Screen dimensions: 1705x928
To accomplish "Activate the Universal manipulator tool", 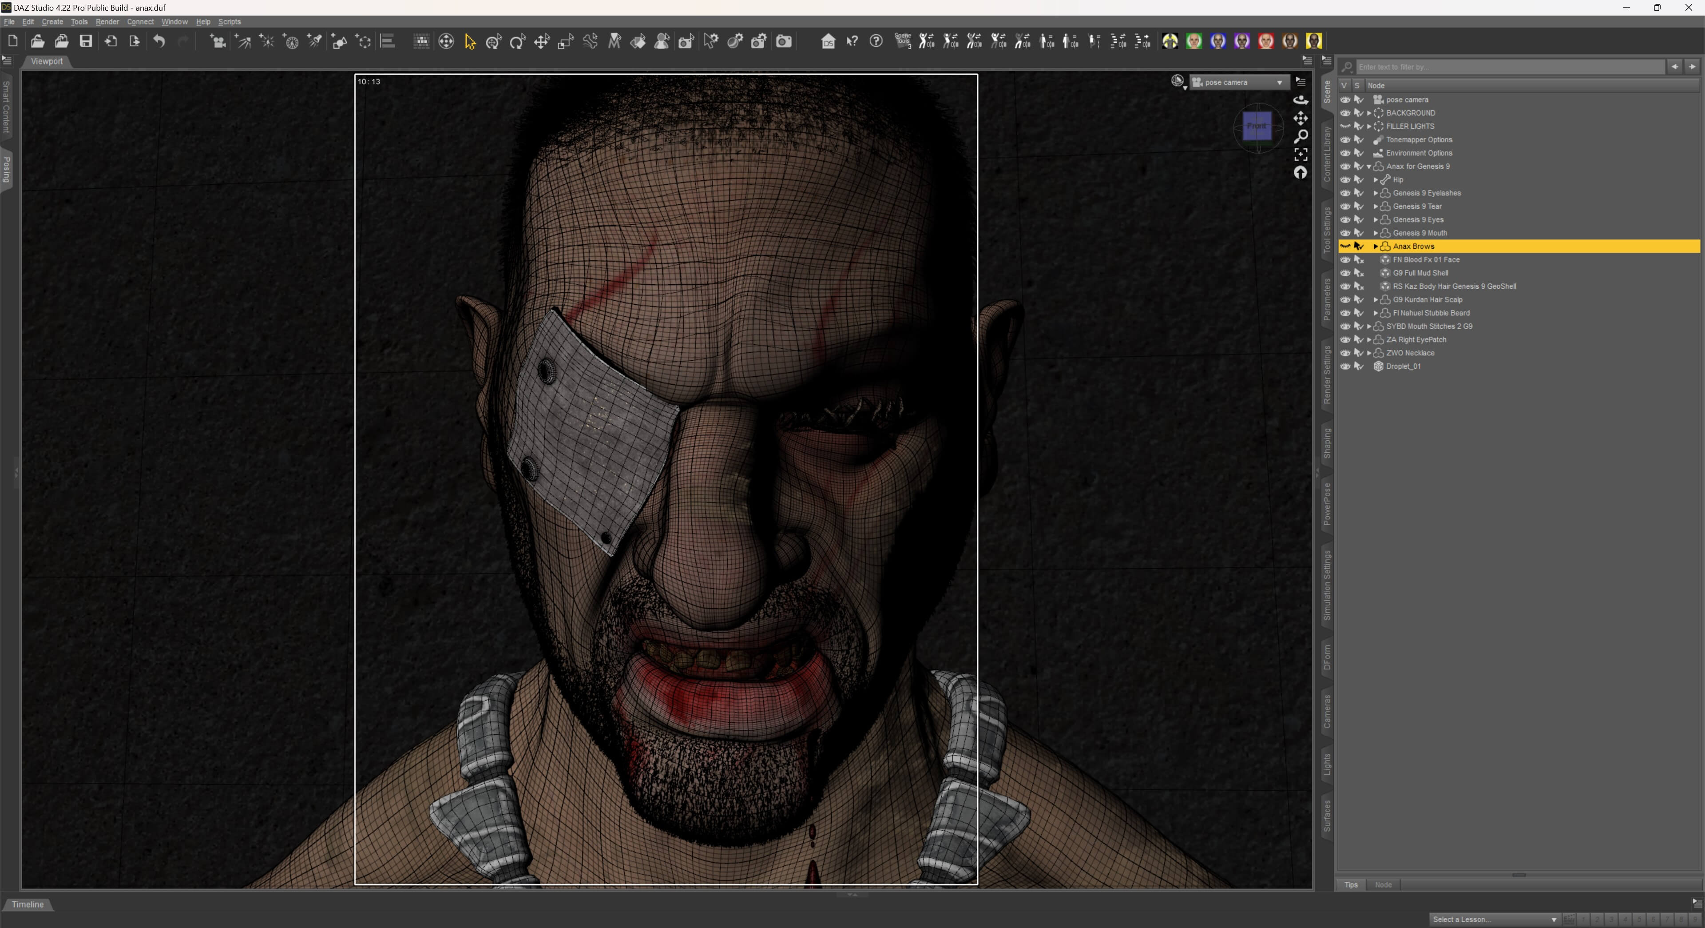I will point(494,42).
